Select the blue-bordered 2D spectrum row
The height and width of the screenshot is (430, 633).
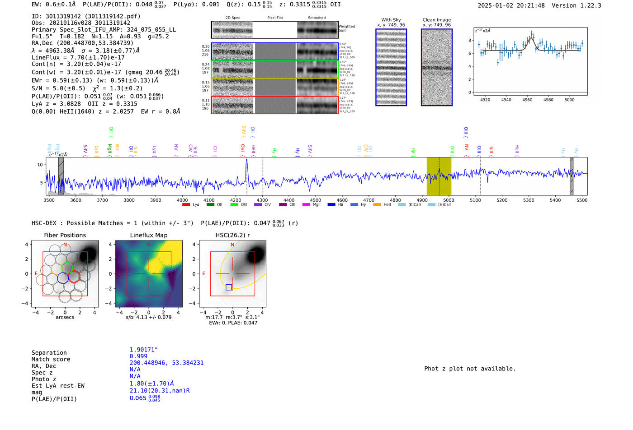[275, 51]
